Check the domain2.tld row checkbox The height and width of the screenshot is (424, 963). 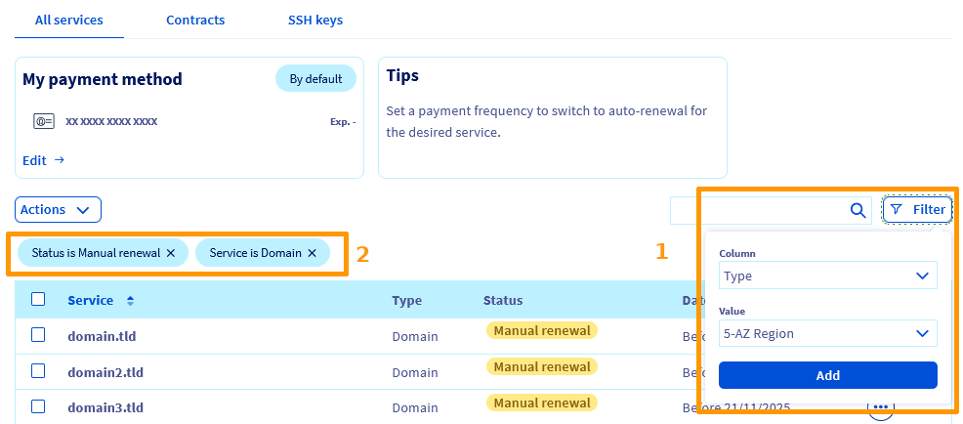pyautogui.click(x=38, y=371)
